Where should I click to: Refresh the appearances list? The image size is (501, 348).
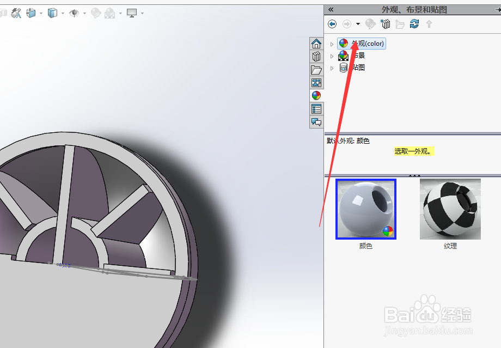[x=414, y=23]
